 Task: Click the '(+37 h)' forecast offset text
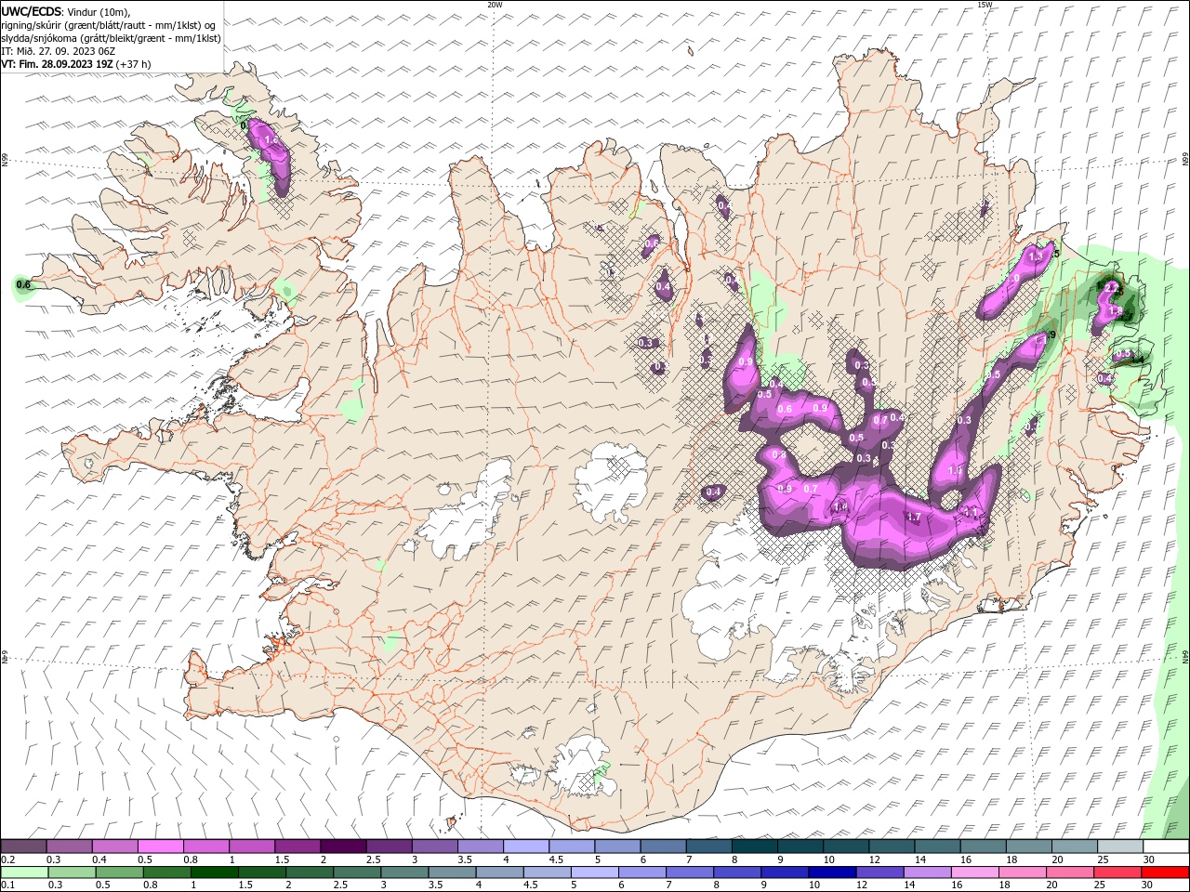point(134,64)
